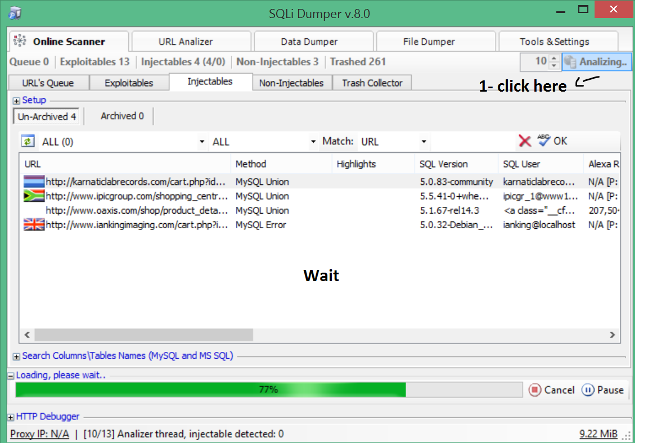Click the 9.22 MiB memory link
Viewport: 648px width, 443px height.
[x=598, y=434]
